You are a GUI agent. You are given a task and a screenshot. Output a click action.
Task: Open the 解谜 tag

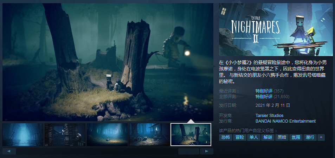pyautogui.click(x=268, y=137)
